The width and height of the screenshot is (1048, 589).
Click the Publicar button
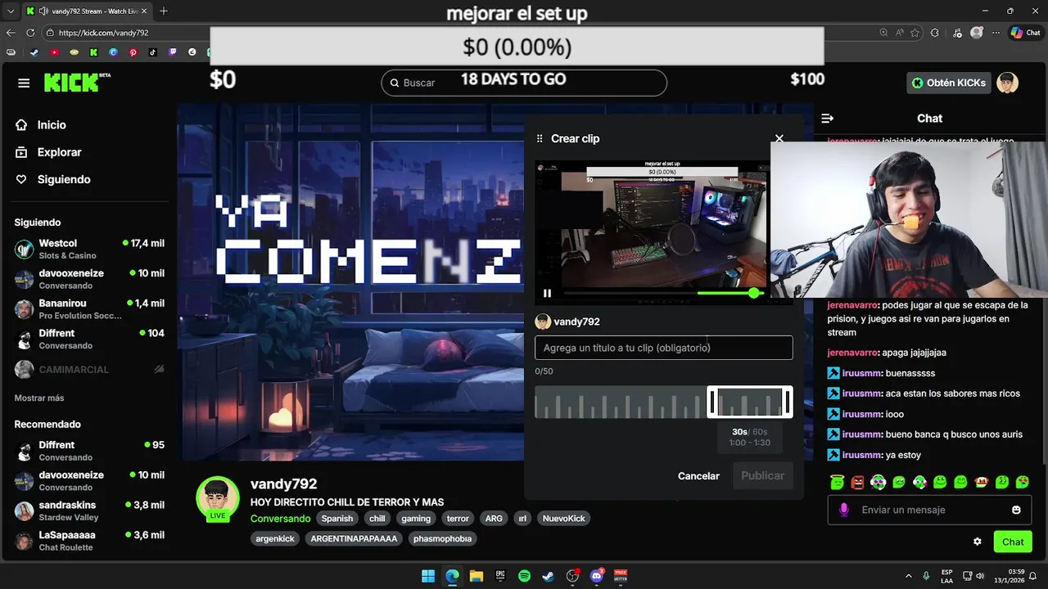point(762,476)
